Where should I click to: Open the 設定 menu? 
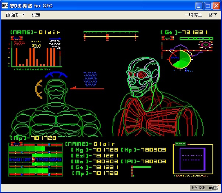36,15
